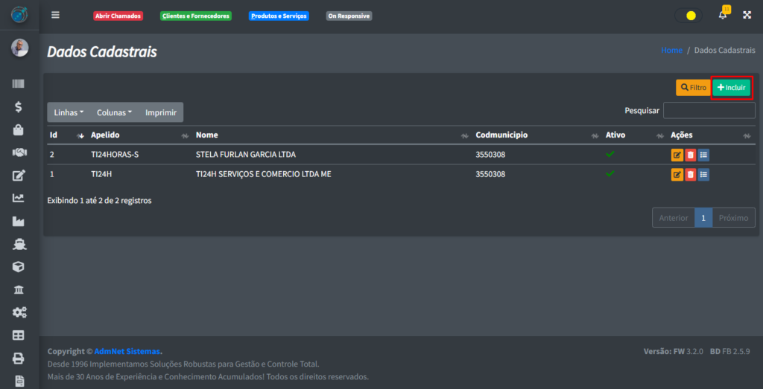Expand the Linhas dropdown

point(69,112)
